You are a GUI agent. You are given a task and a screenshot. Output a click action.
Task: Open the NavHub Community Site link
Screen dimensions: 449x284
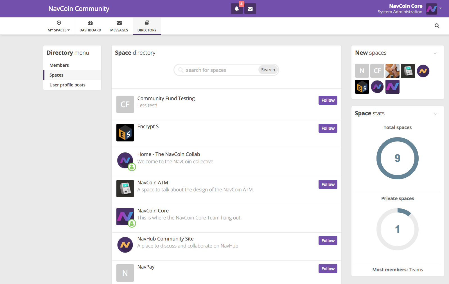pos(165,239)
